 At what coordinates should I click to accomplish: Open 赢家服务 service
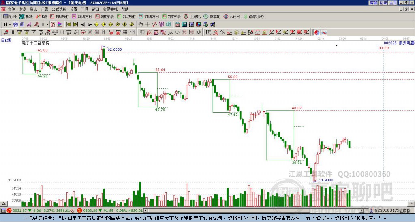[x=254, y=16]
